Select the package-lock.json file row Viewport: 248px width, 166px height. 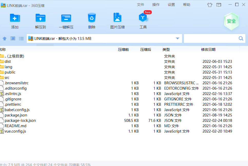[20, 121]
